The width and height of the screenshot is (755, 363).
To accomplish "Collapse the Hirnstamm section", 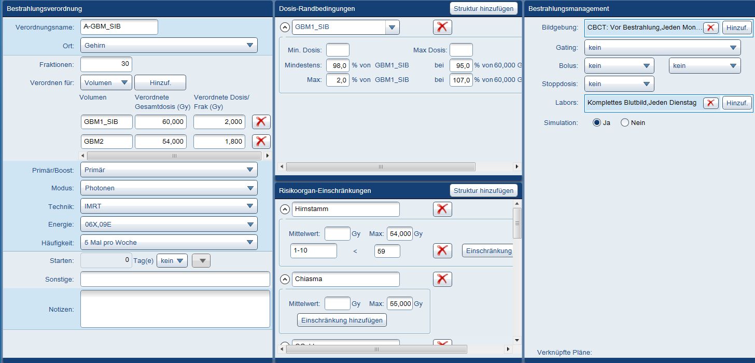I will tap(285, 210).
